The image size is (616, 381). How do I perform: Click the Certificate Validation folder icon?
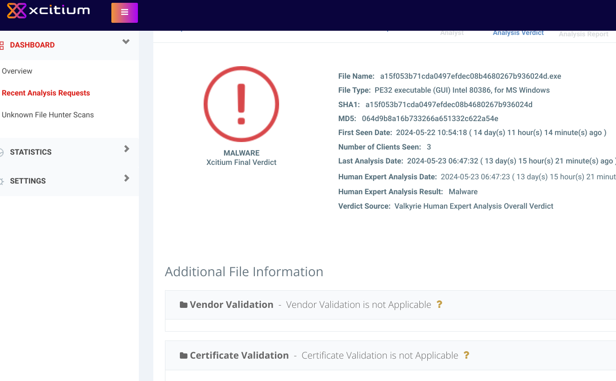click(x=184, y=355)
